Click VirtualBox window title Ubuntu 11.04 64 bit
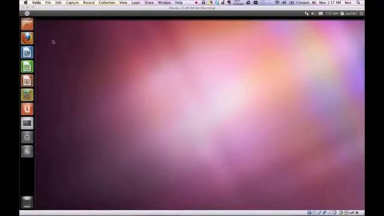 [192, 8]
